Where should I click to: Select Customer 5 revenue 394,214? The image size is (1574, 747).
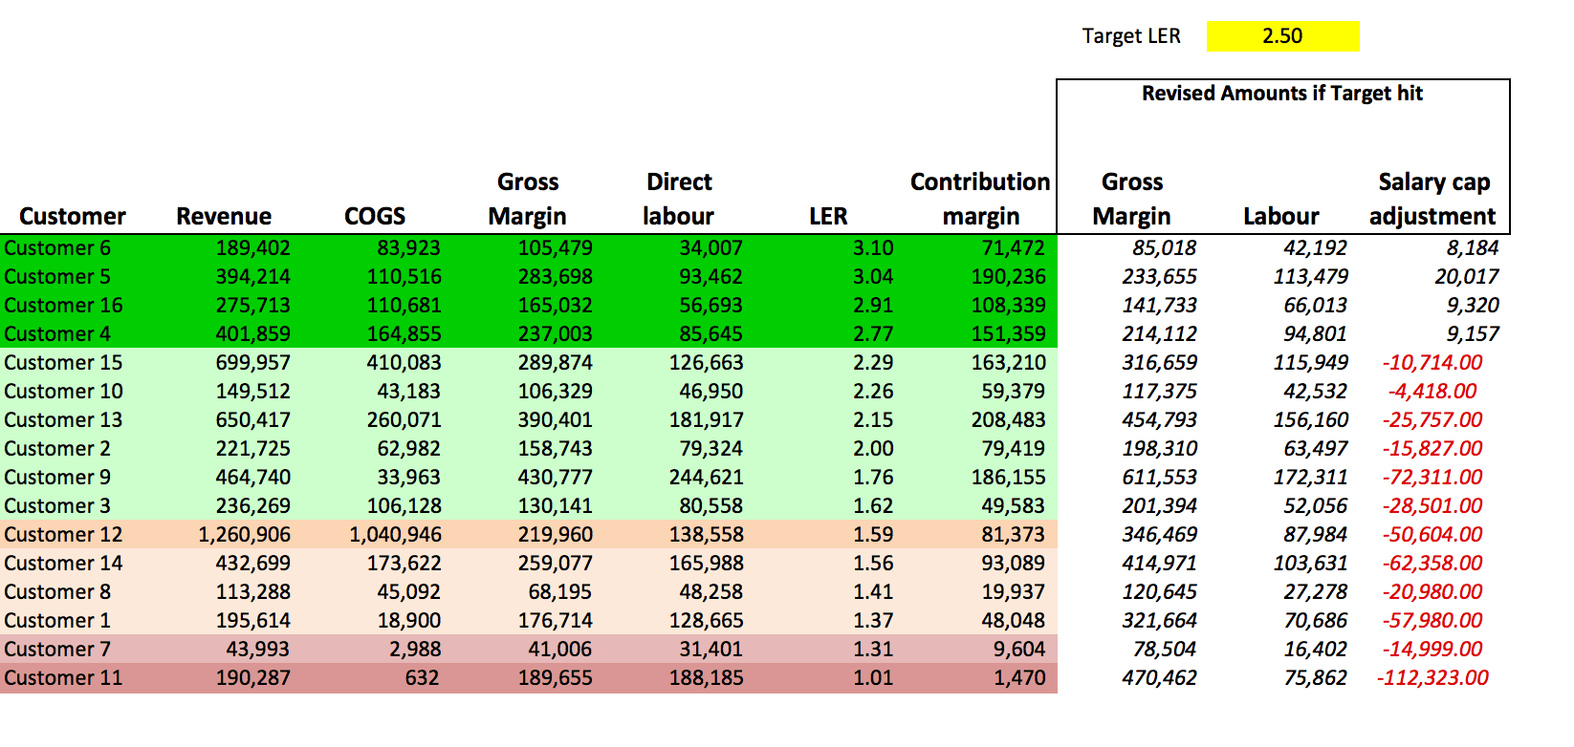[x=252, y=277]
